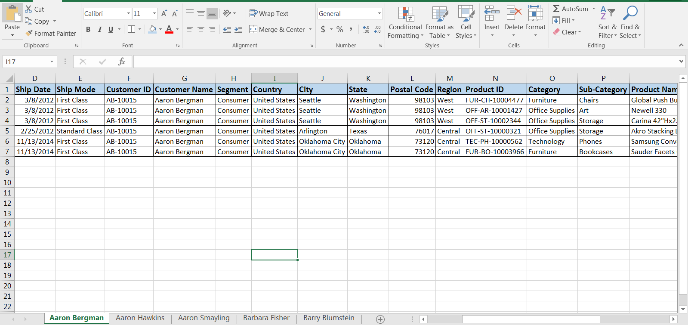The image size is (688, 325).
Task: Toggle Bold formatting
Action: pyautogui.click(x=88, y=29)
